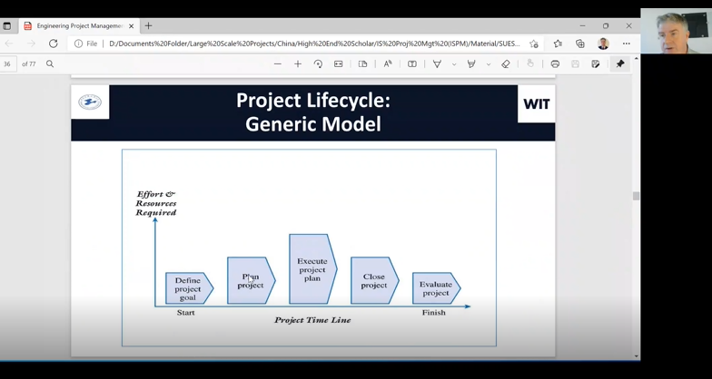Screen dimensions: 712x379
Task: Print the PDF document
Action: [x=555, y=64]
